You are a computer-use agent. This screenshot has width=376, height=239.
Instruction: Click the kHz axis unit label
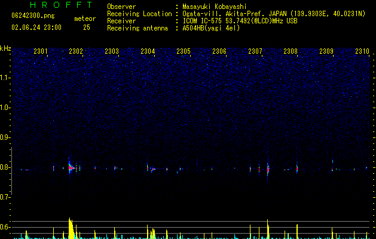[5, 48]
